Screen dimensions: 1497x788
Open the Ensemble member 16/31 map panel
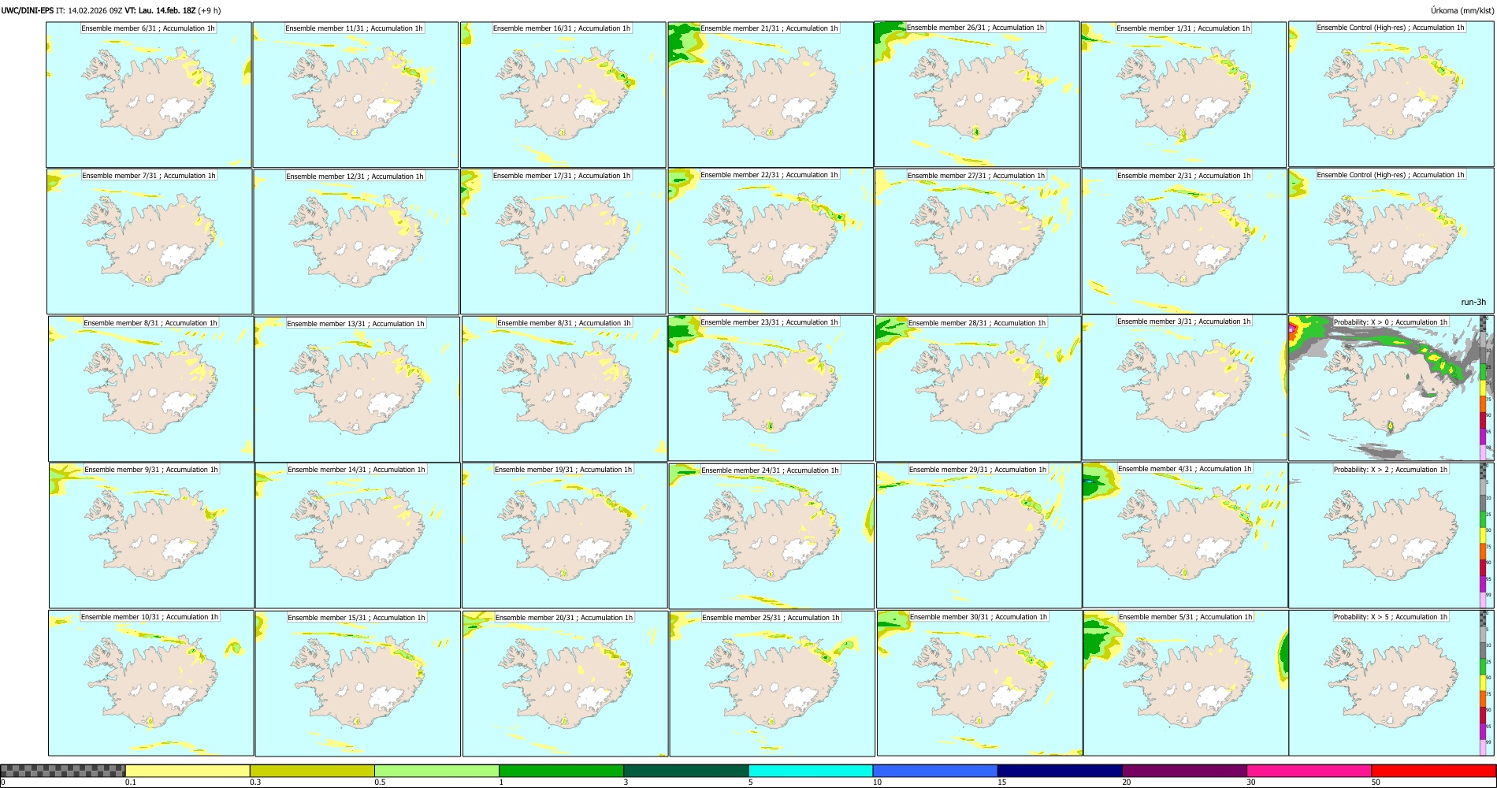(x=563, y=95)
